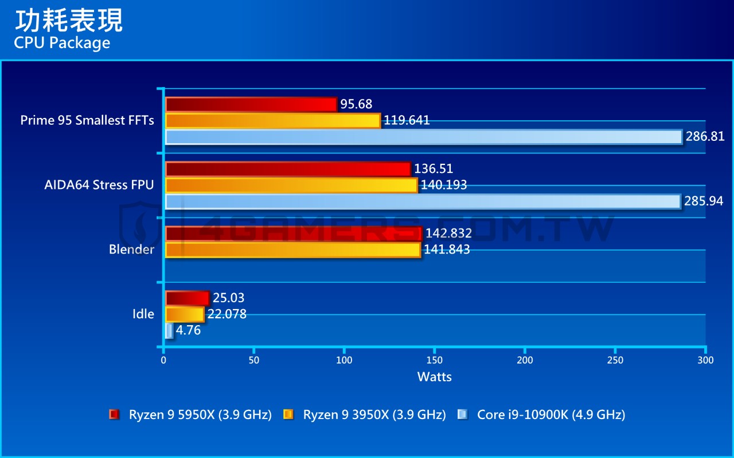Click the orange Ryzen 9 3950X legend swatch

(288, 414)
